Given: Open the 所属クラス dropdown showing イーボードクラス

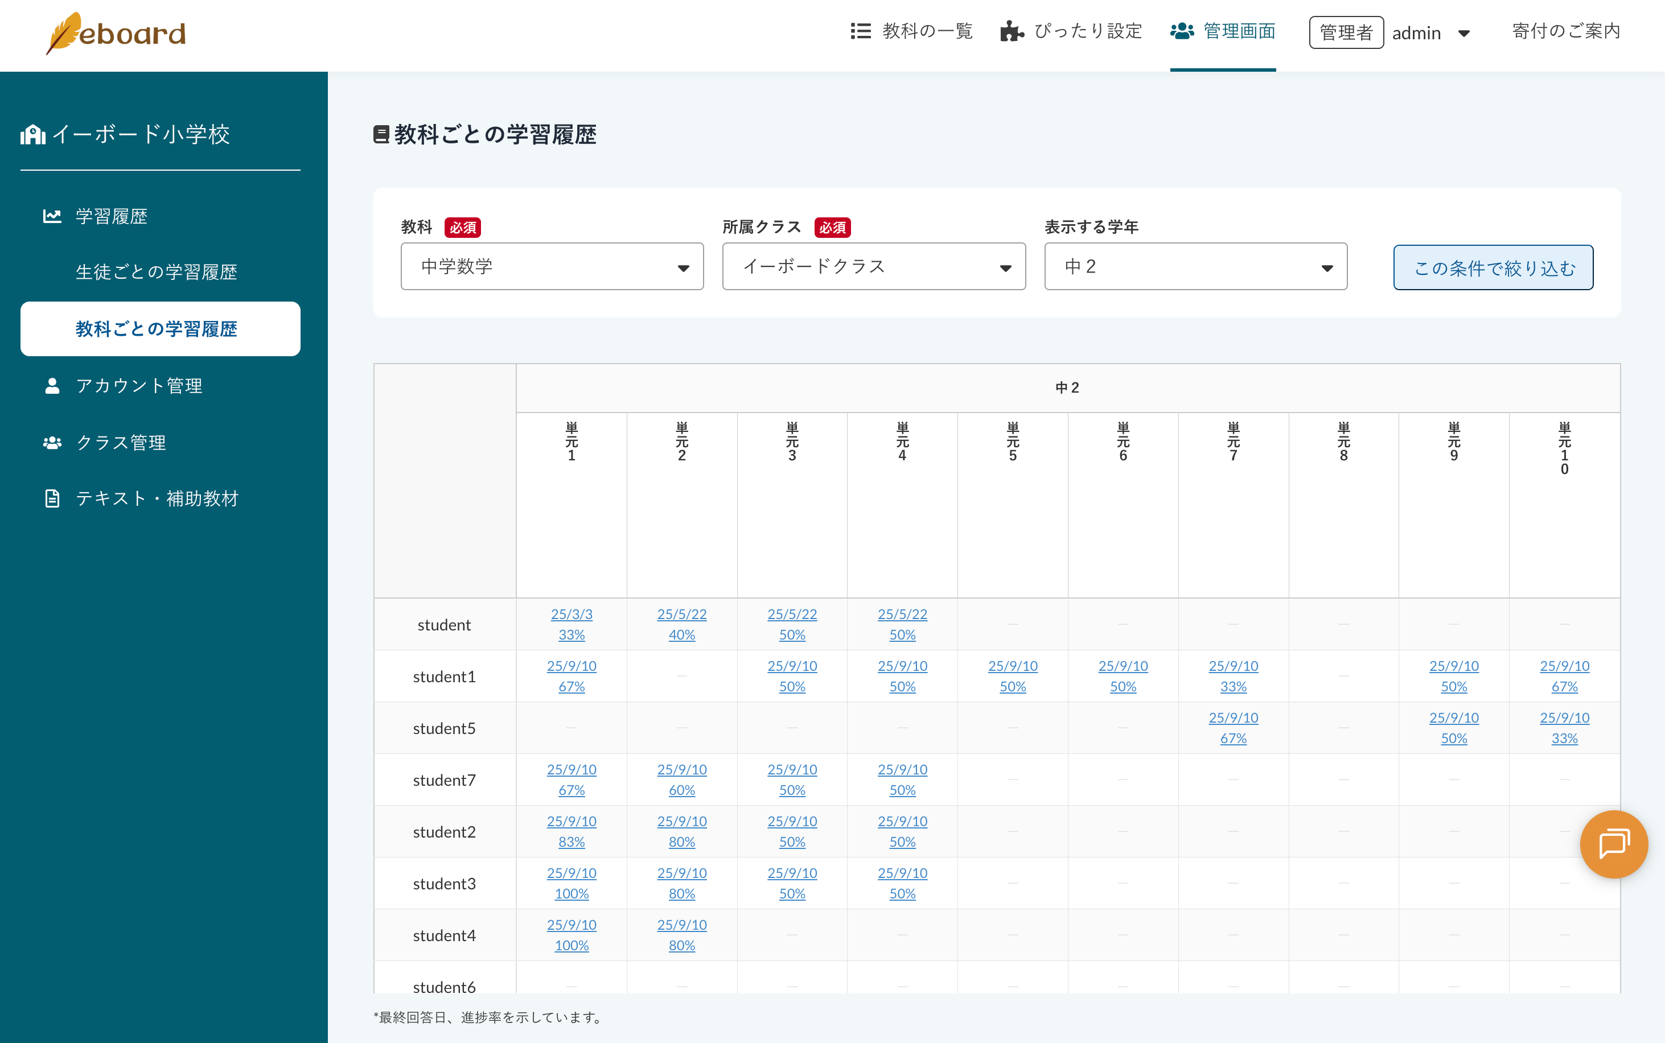Looking at the screenshot, I should click(874, 266).
